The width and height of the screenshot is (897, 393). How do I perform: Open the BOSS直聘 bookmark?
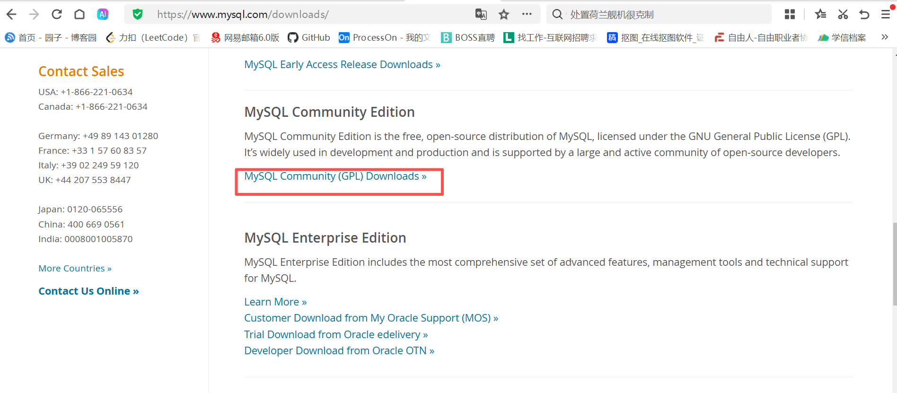[x=468, y=37]
